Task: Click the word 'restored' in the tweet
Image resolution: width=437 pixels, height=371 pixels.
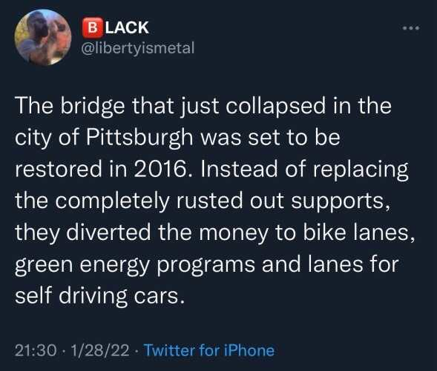Action: click(59, 169)
